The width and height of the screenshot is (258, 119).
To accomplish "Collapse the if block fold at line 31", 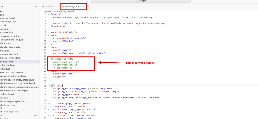I will [x=49, y=104].
